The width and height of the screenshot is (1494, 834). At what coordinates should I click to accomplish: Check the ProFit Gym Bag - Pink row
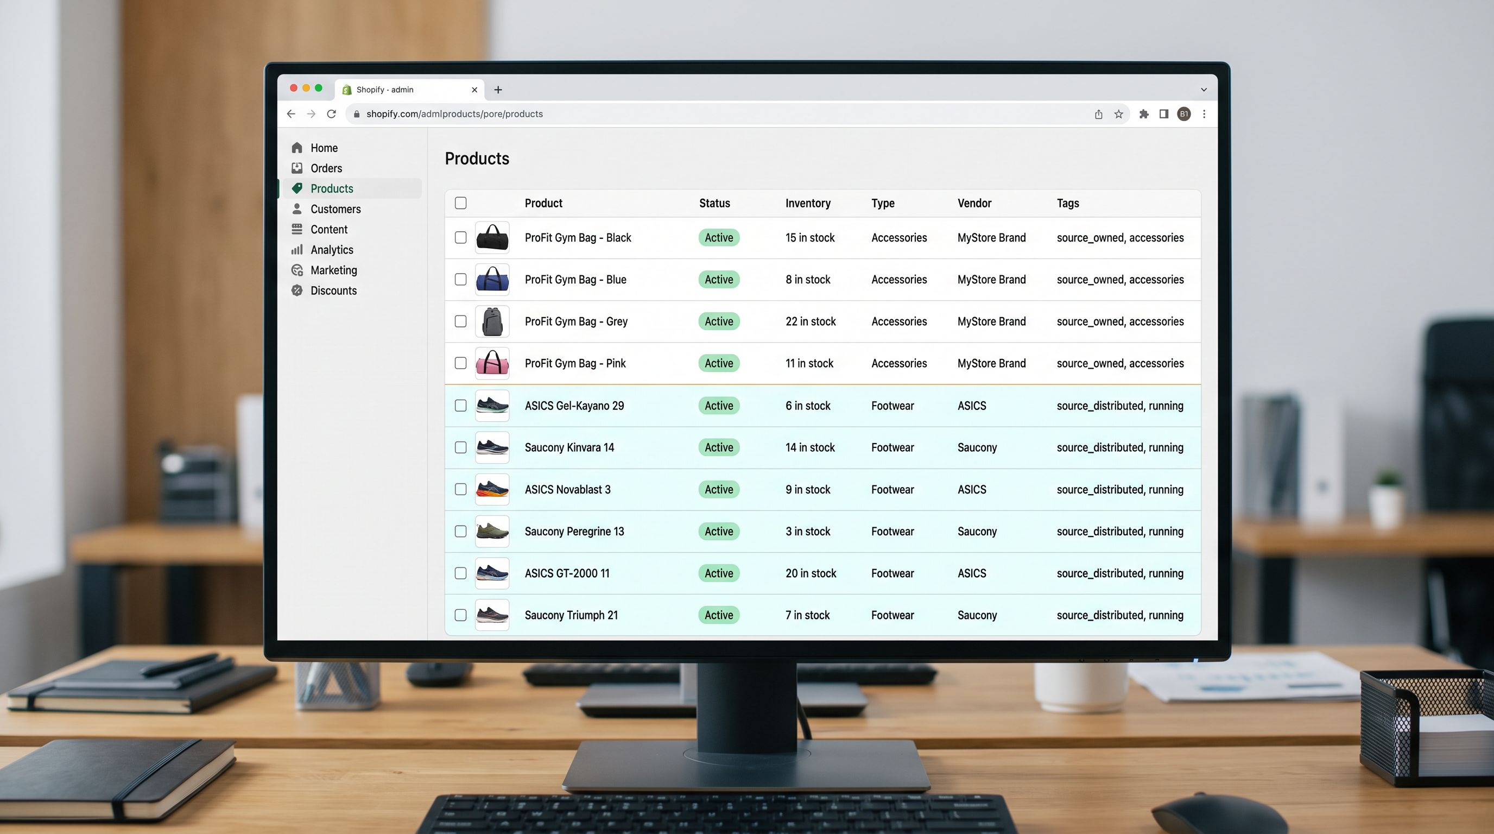[x=460, y=363]
